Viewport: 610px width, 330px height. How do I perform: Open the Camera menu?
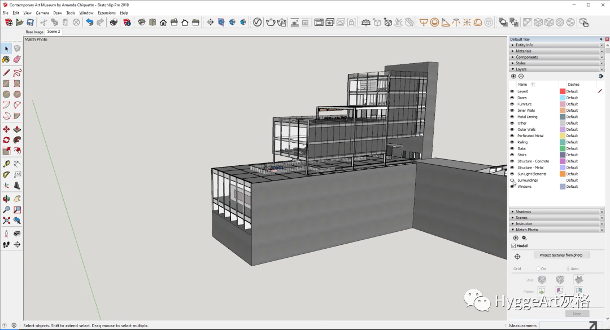pos(42,13)
